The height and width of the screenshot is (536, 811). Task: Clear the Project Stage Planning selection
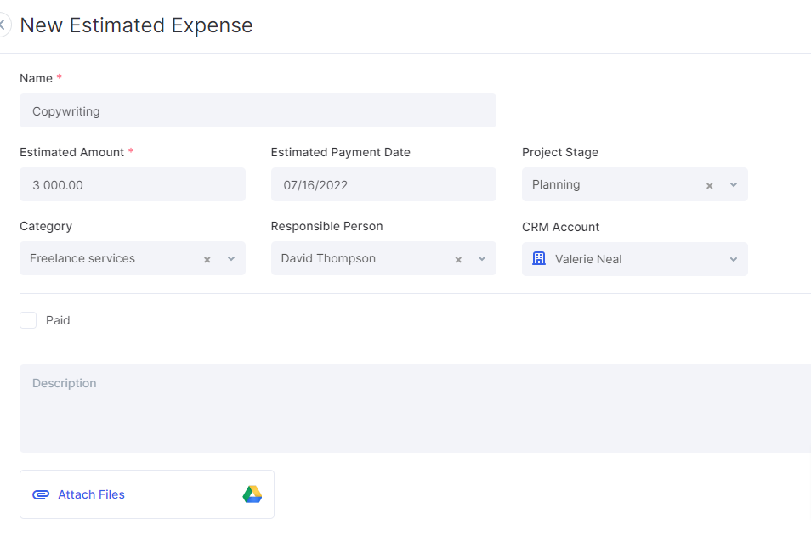point(709,185)
